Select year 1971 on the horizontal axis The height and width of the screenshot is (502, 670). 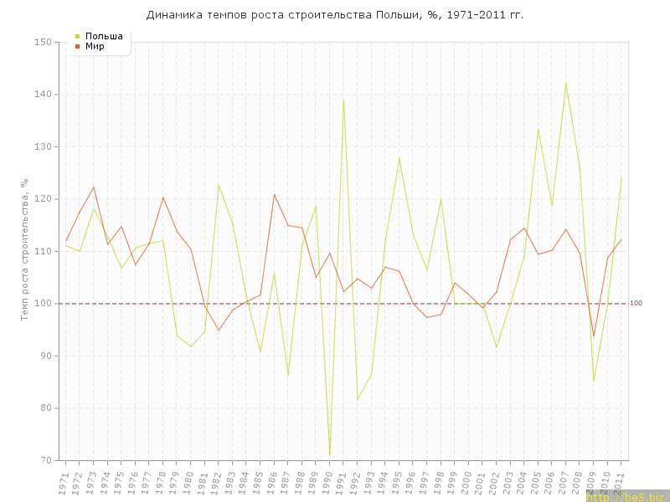click(x=64, y=482)
